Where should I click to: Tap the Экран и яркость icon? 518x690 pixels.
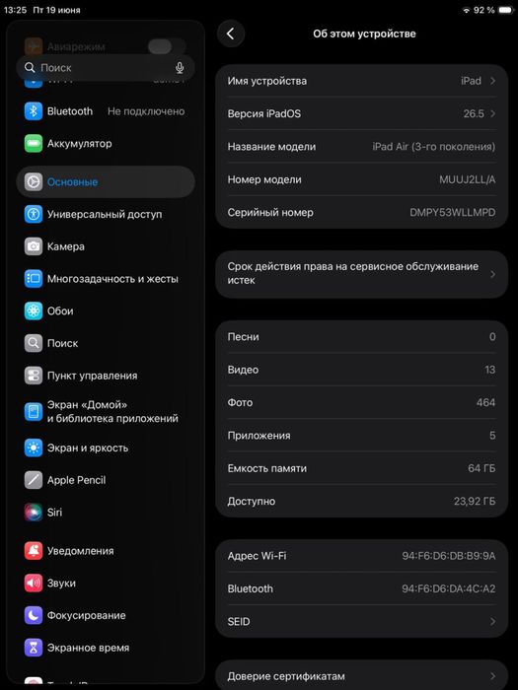(33, 448)
